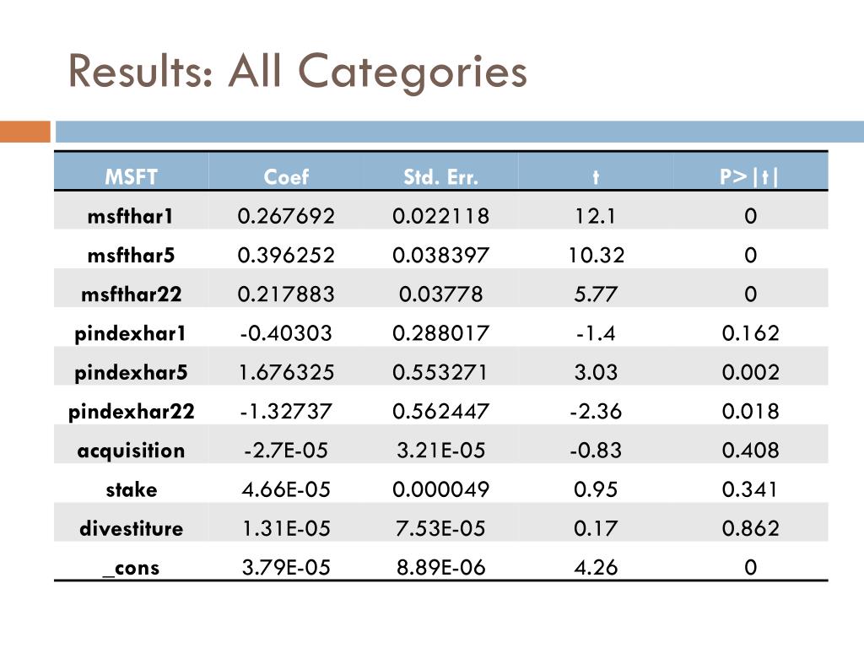Select the orange accent block beside title bar
Viewport: 864px width, 648px height.
24,132
